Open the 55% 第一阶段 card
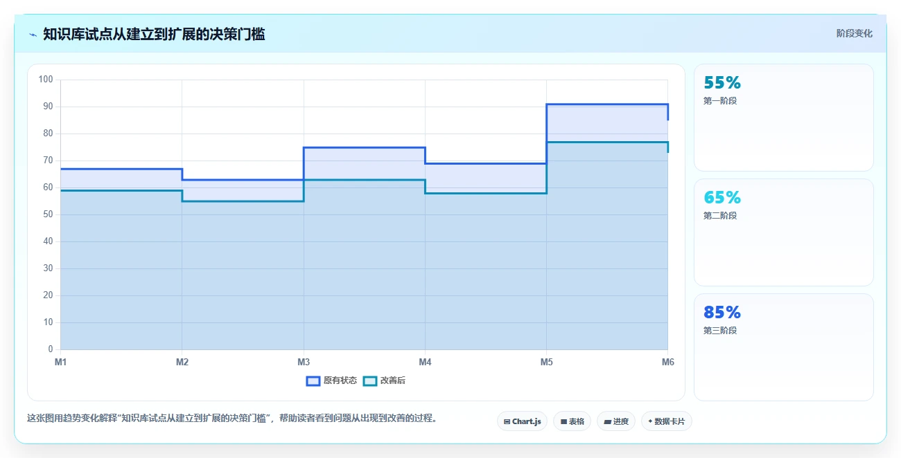The image size is (901, 458). [784, 118]
